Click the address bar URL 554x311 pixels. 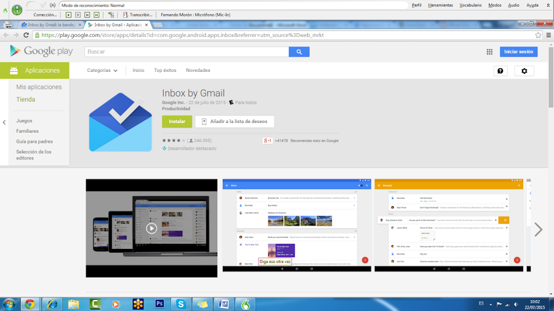coord(182,35)
